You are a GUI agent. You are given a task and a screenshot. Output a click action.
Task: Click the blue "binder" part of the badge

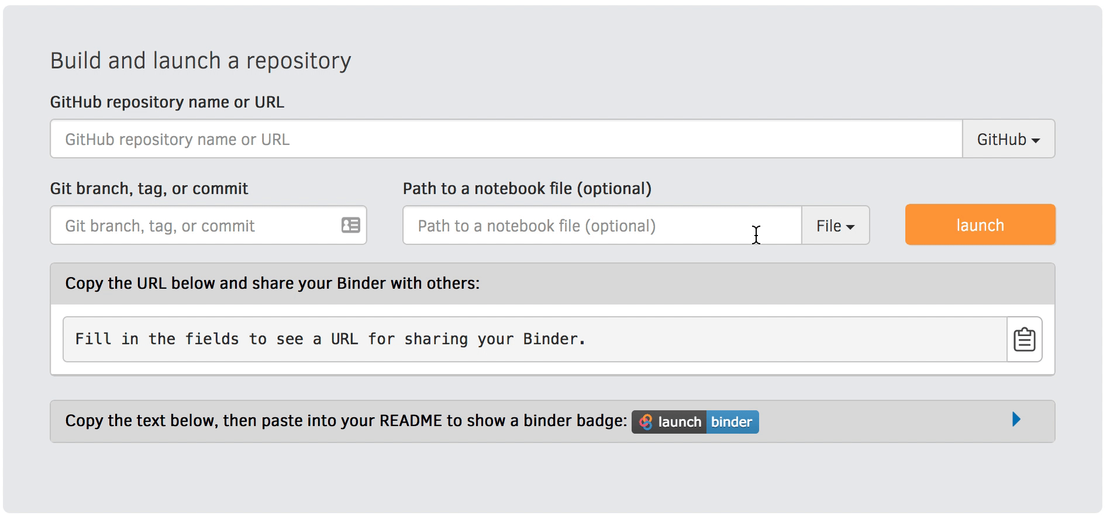coord(732,422)
